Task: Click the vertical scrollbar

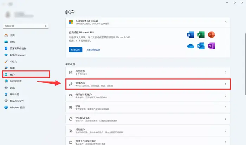Action: pyautogui.click(x=245, y=64)
